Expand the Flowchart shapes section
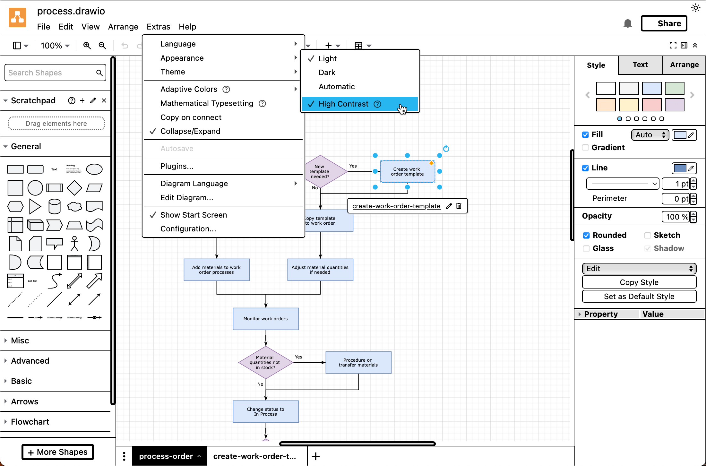This screenshot has height=466, width=706. [x=30, y=421]
